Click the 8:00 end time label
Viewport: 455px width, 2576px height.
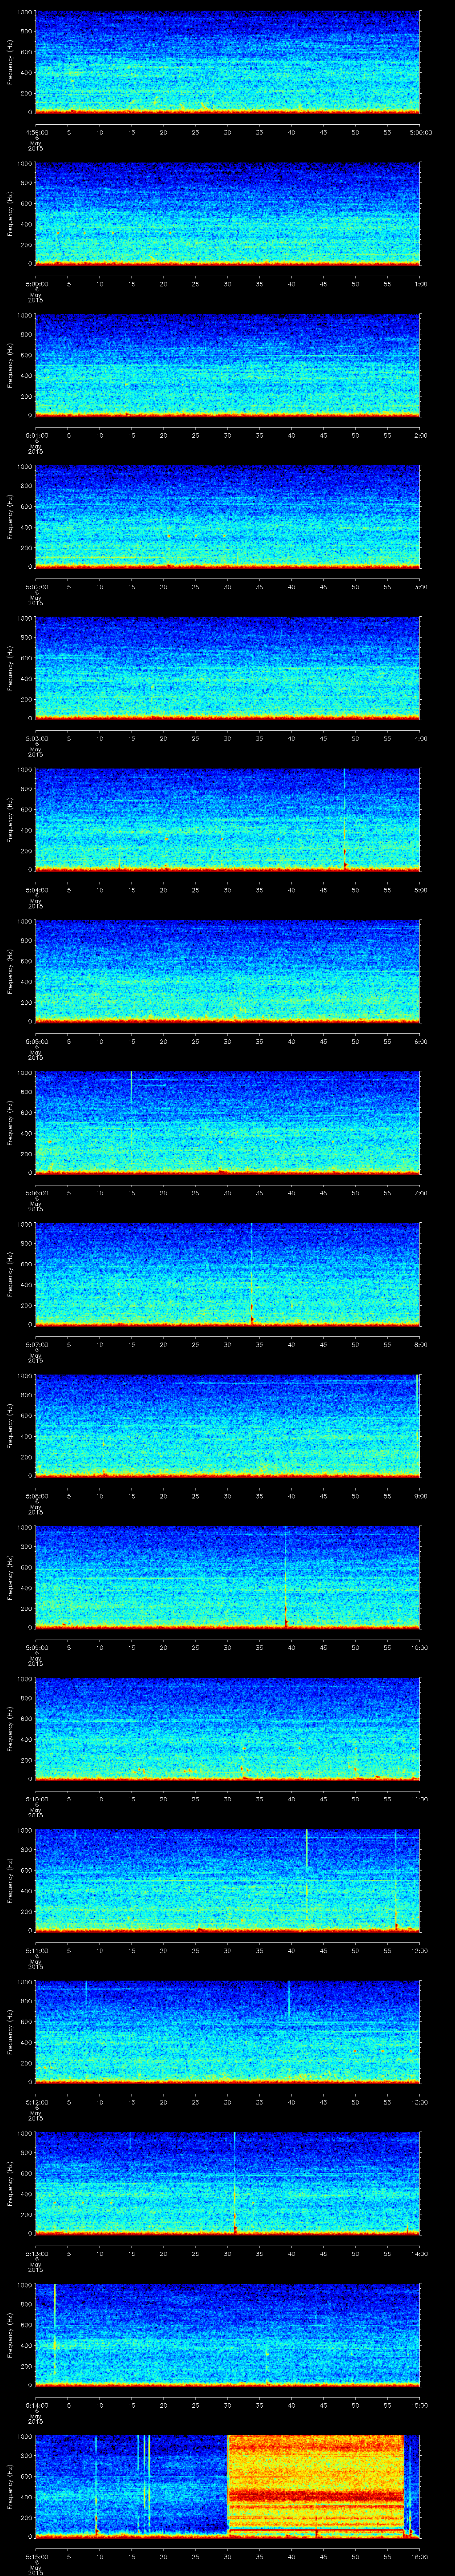click(420, 1344)
